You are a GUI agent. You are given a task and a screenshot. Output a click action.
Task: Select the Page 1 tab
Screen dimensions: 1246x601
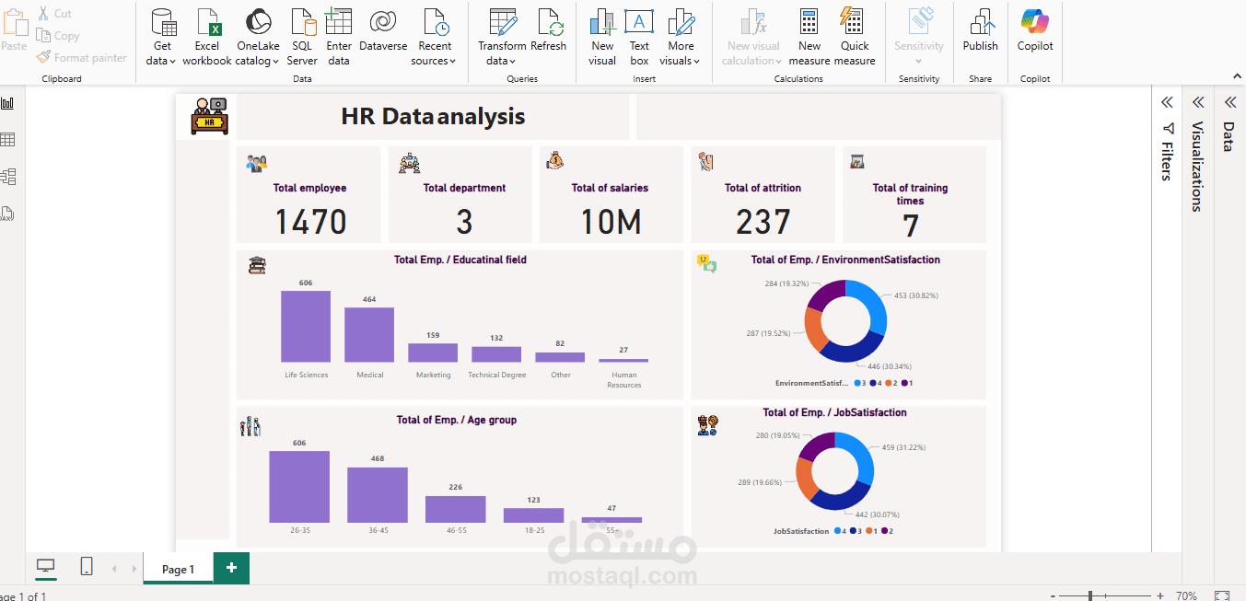pyautogui.click(x=178, y=569)
